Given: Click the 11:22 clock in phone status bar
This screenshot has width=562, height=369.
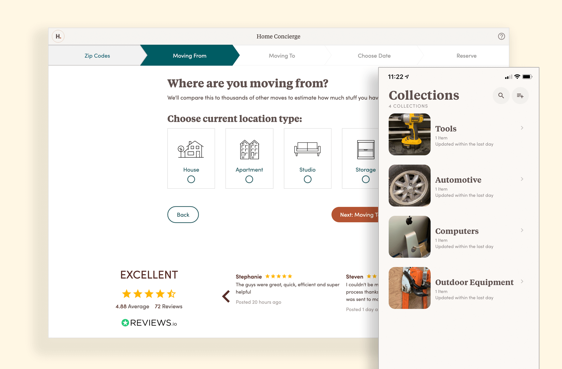Looking at the screenshot, I should pos(396,77).
